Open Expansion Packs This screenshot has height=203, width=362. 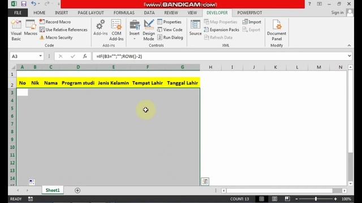221,30
